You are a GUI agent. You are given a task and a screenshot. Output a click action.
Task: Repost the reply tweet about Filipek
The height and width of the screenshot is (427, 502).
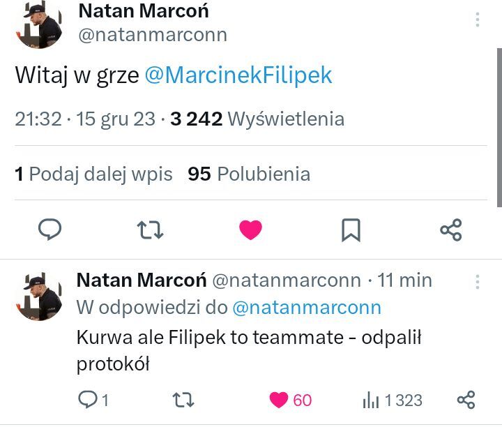[x=183, y=400]
